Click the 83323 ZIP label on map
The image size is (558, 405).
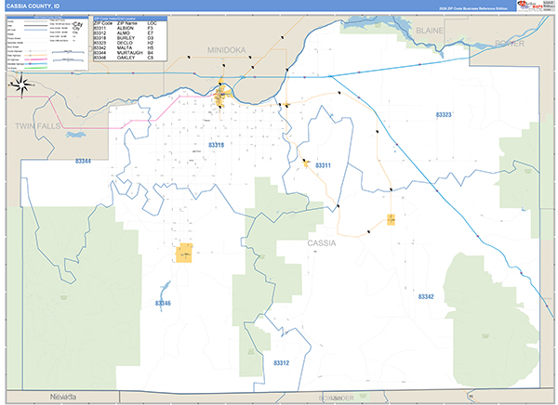[444, 115]
